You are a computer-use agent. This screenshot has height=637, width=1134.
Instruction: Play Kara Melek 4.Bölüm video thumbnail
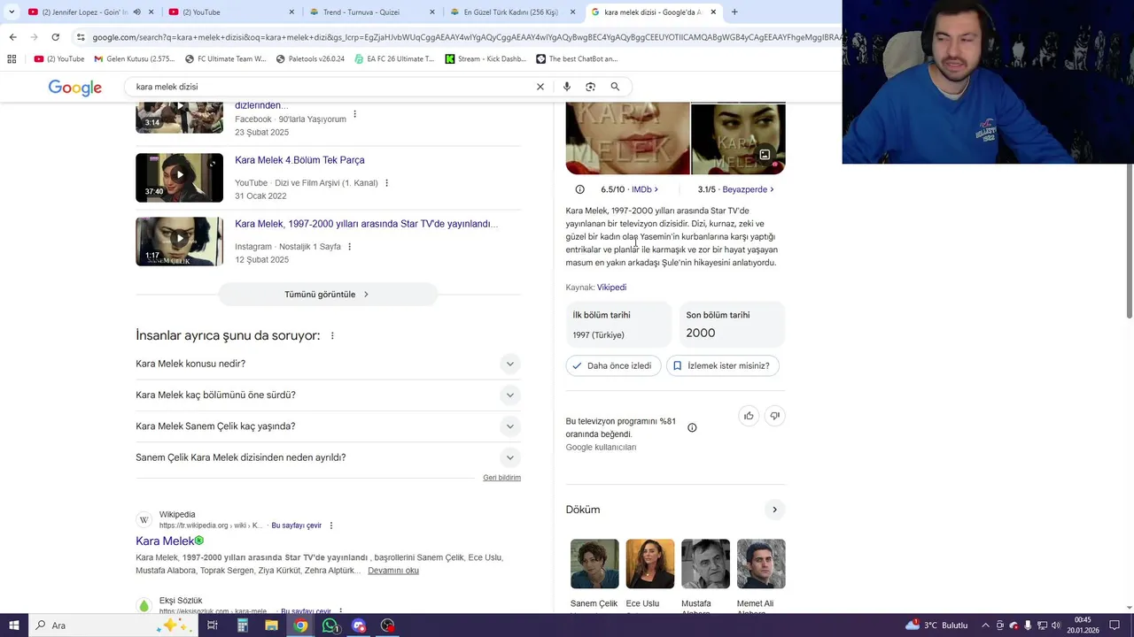point(179,177)
